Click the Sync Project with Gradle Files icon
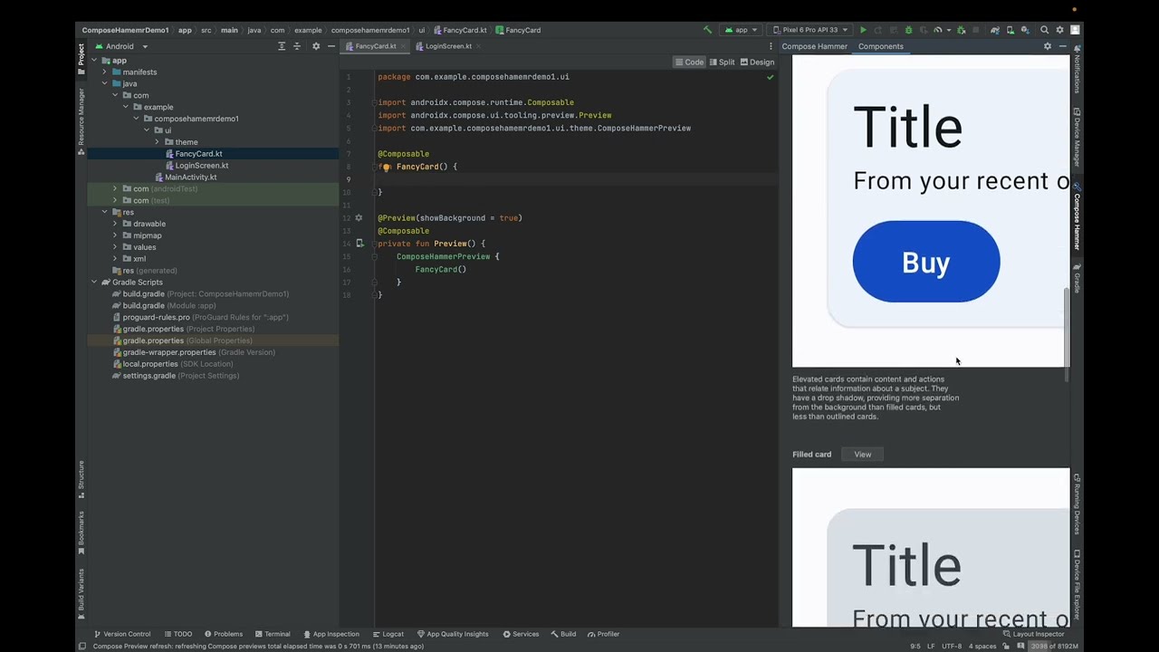This screenshot has width=1159, height=652. click(x=995, y=30)
